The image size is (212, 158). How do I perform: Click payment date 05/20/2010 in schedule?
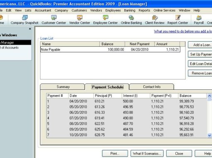(x=78, y=107)
